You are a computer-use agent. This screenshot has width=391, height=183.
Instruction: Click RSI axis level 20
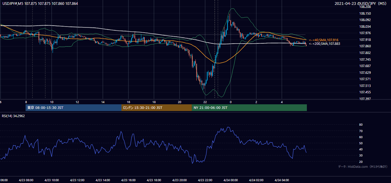(x=361, y=162)
